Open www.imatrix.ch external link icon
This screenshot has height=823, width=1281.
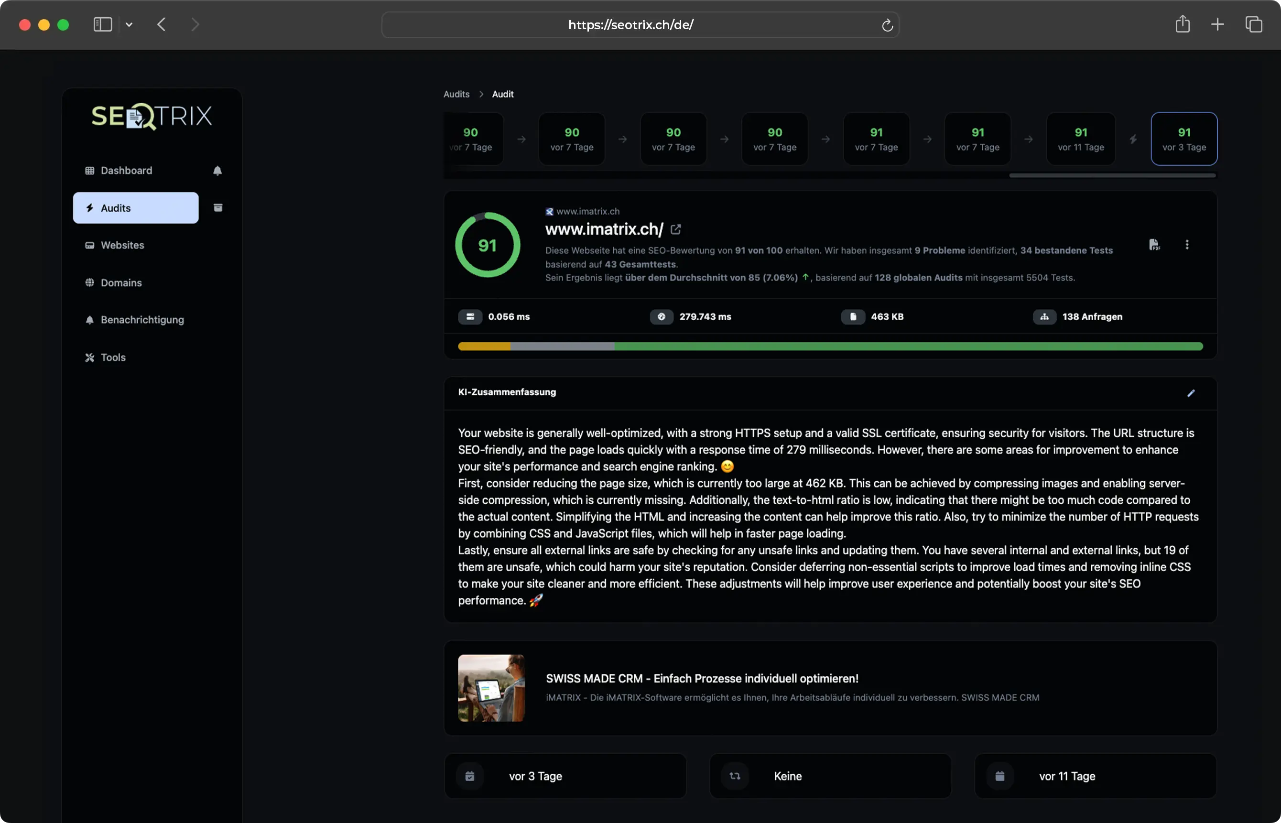click(x=675, y=229)
